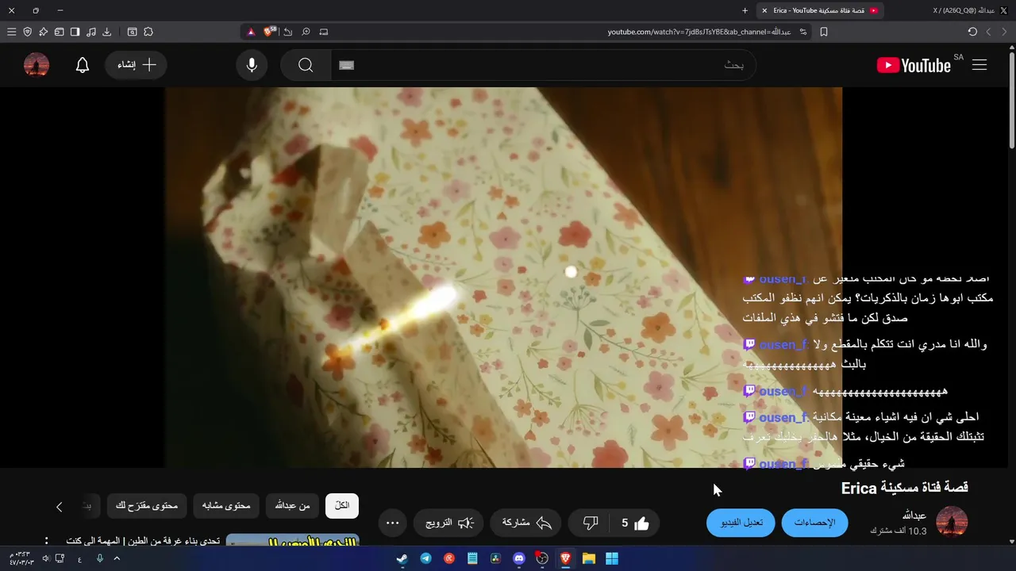Open site settings icon in address bar

[x=803, y=32]
